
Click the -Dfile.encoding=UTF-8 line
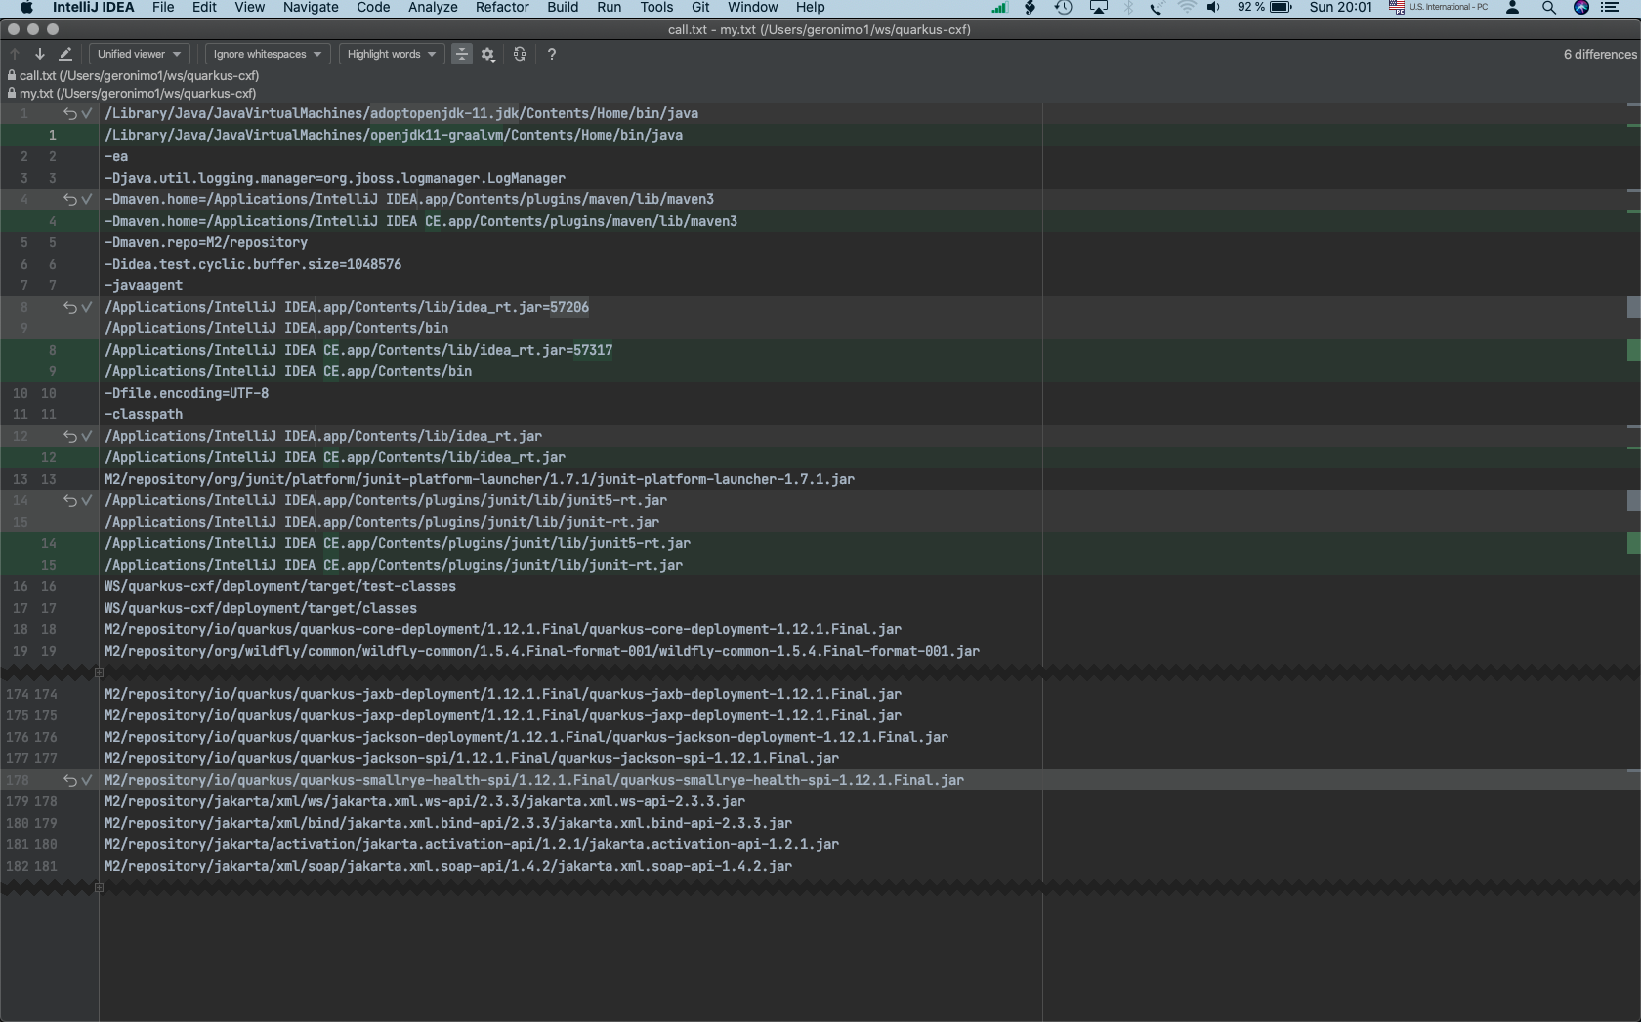pyautogui.click(x=187, y=393)
